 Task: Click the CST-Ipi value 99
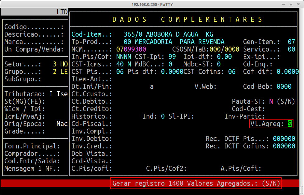click(x=172, y=57)
